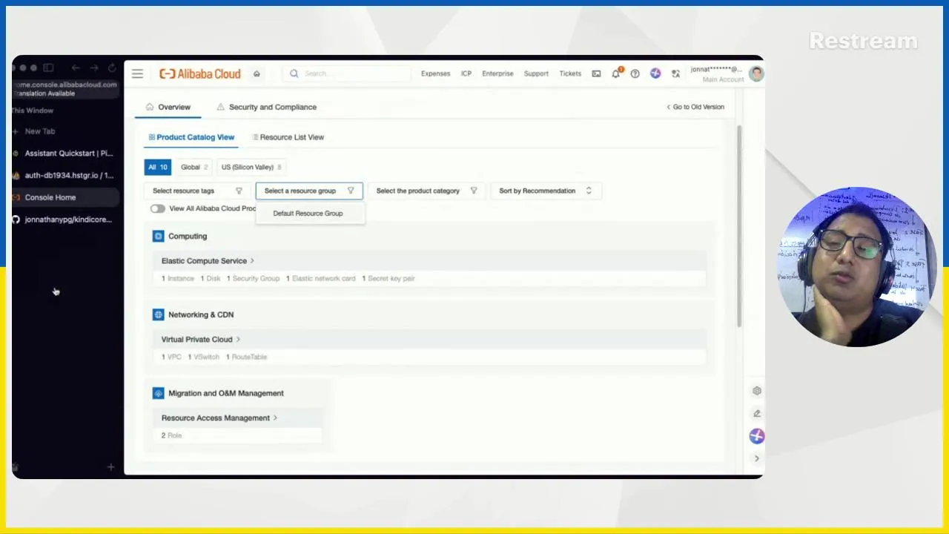The image size is (949, 534).
Task: Go back with the browser back arrow
Action: pos(76,67)
